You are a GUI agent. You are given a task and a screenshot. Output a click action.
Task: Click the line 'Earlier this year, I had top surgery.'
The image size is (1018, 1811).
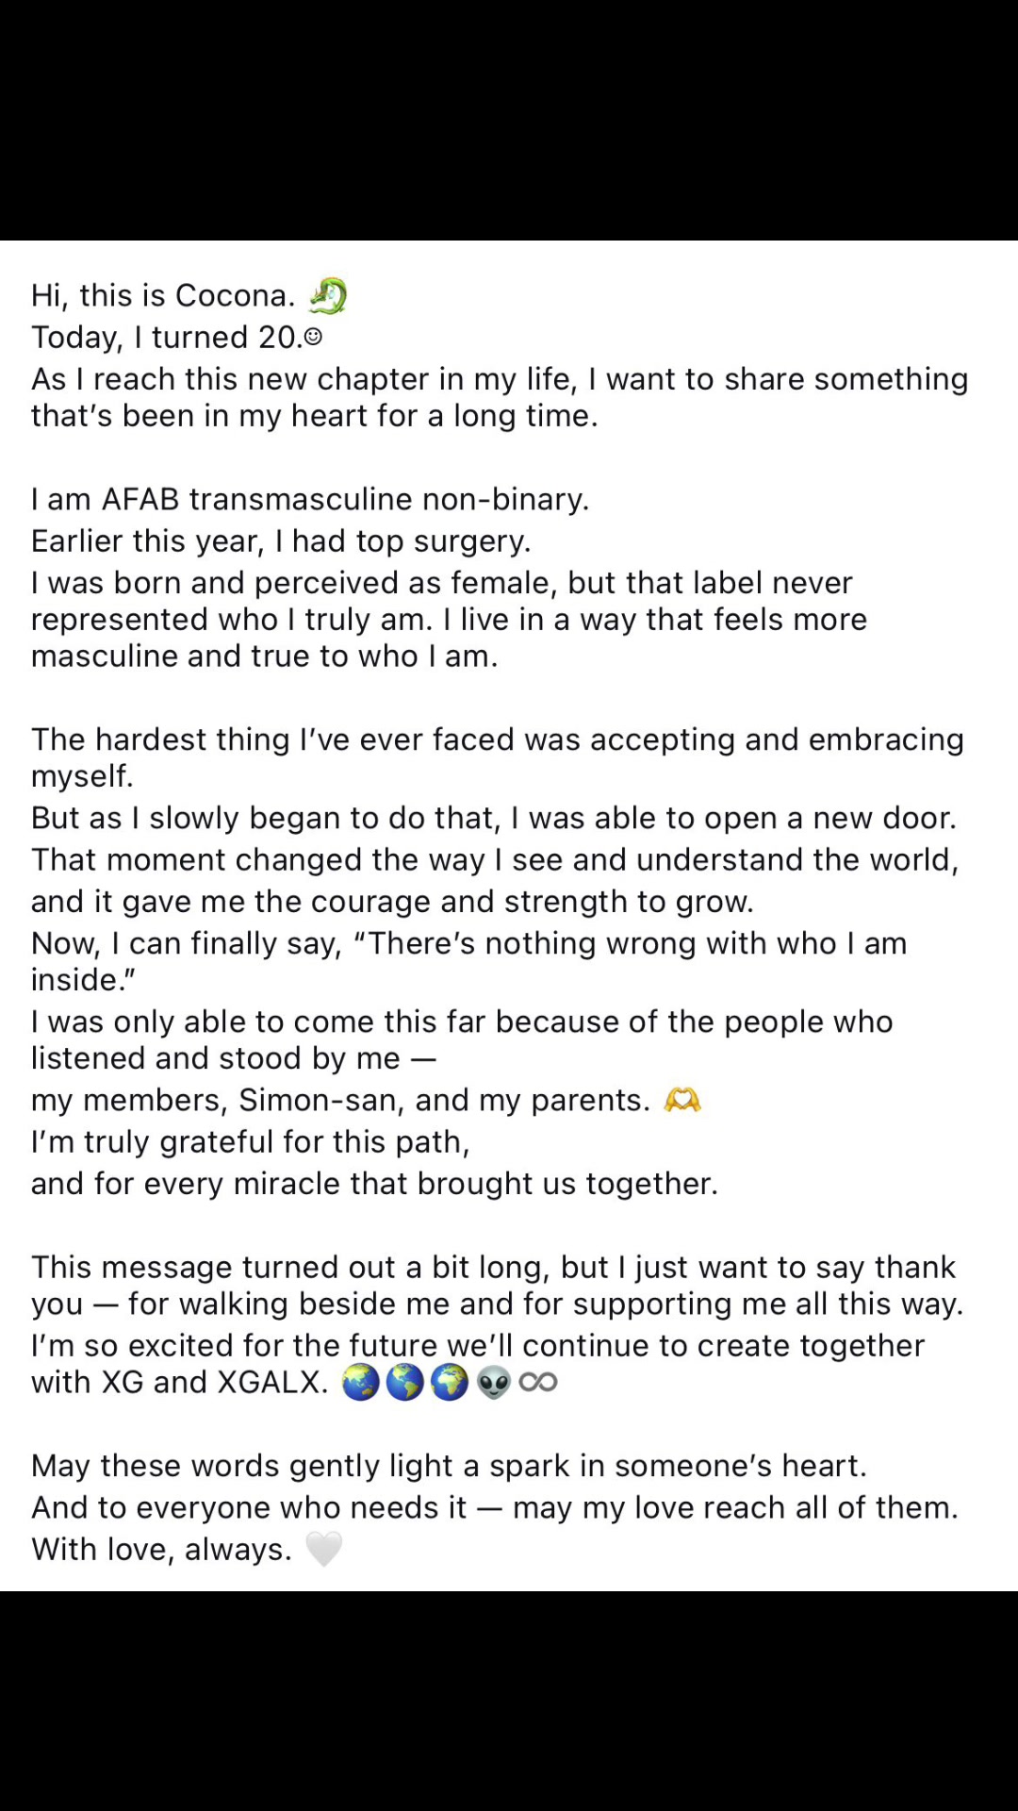[x=281, y=540]
